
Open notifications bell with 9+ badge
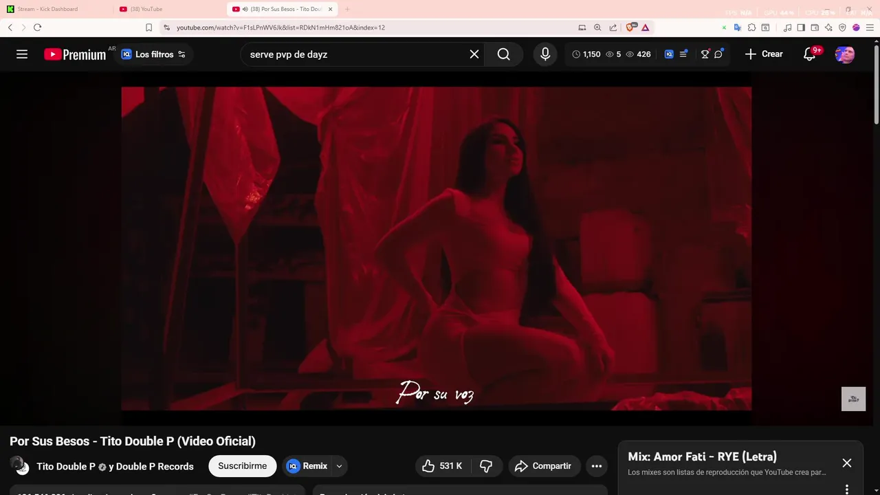point(810,54)
